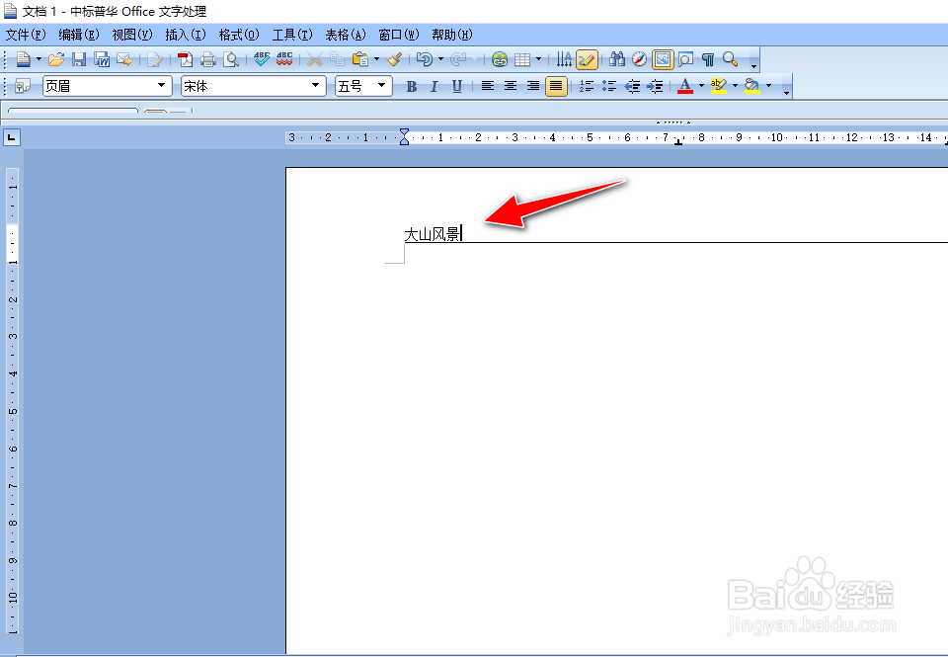This screenshot has width=948, height=657.
Task: Click the Save as Word document icon
Action: point(102,59)
